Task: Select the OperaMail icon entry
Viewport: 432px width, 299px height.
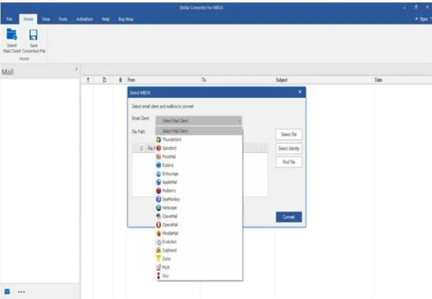Action: click(158, 225)
